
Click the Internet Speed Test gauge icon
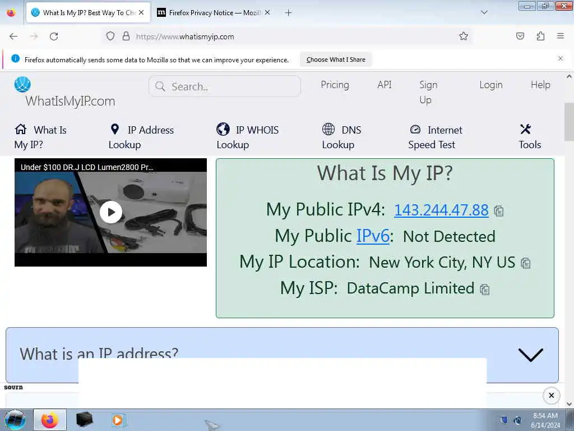point(415,129)
